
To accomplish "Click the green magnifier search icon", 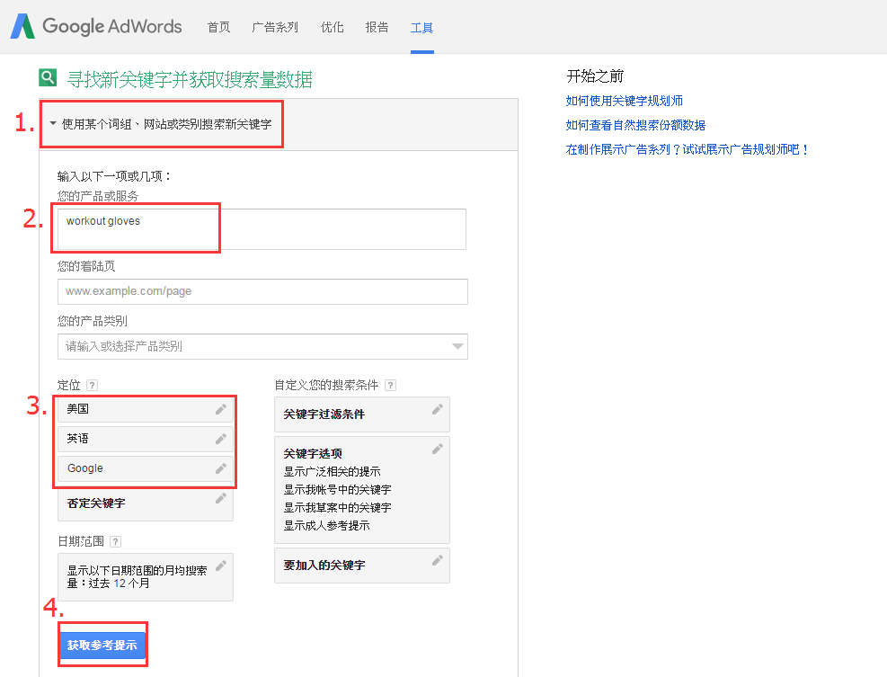I will tap(48, 77).
